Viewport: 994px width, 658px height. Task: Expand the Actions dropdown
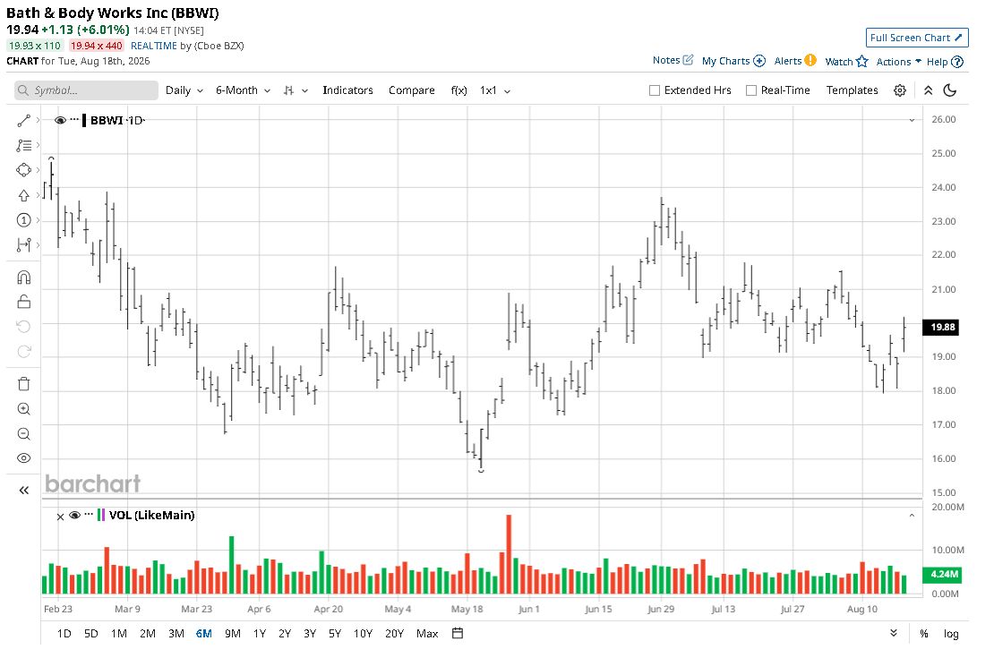(x=898, y=62)
